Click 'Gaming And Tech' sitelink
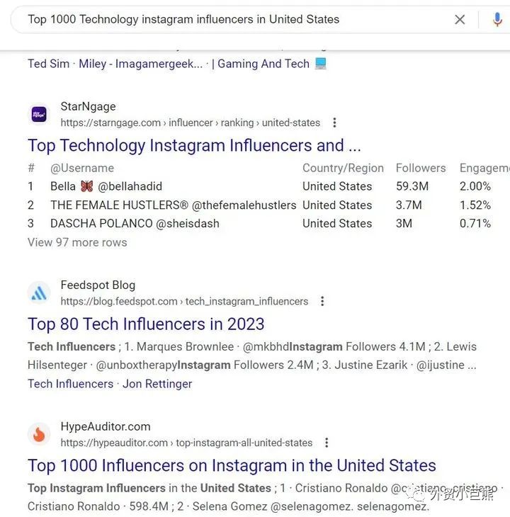Viewport: 510px width, 517px height. [x=263, y=64]
